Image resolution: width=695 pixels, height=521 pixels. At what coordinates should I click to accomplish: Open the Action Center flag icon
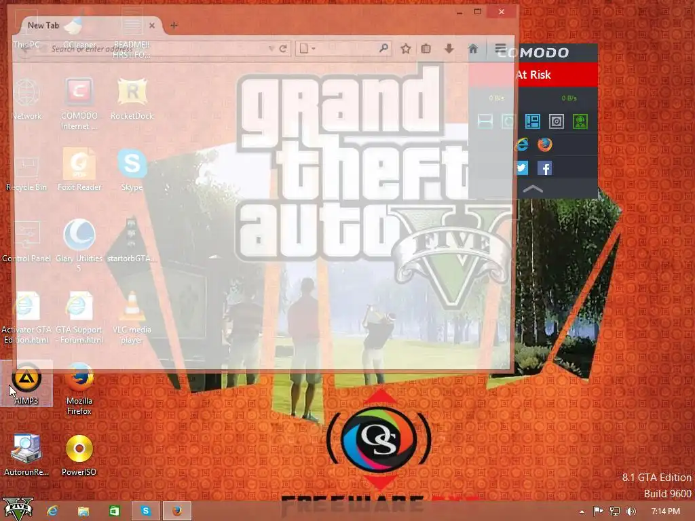598,512
